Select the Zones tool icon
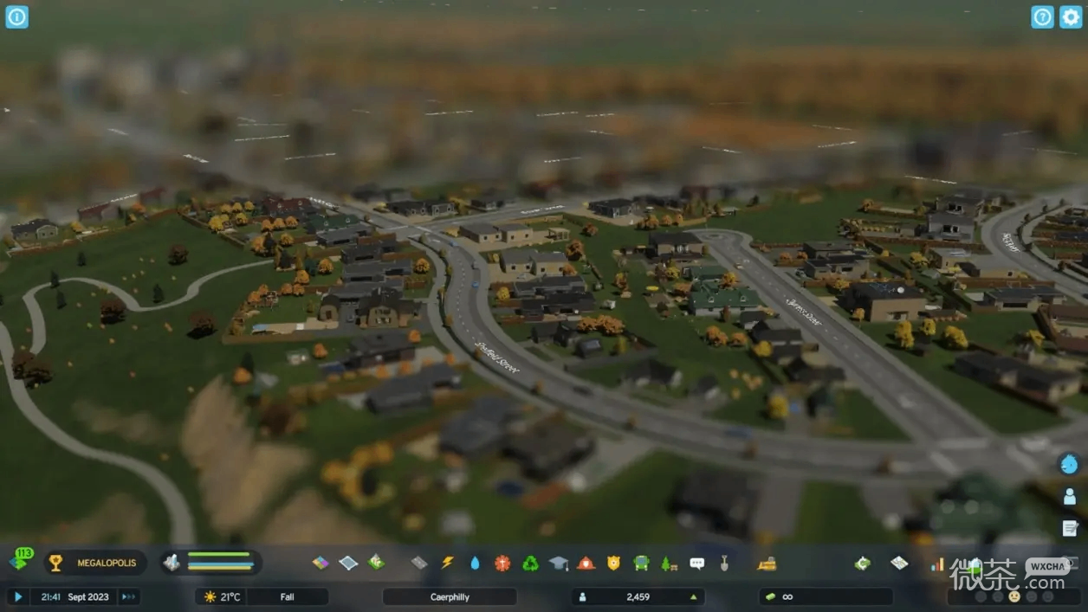The width and height of the screenshot is (1088, 612). point(321,563)
